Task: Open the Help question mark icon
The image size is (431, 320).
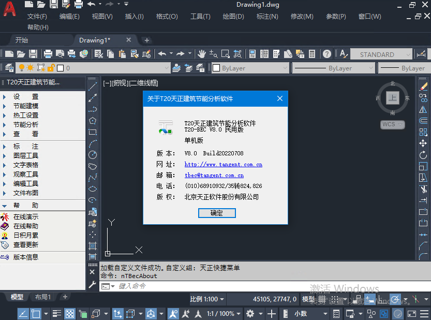Action: click(x=327, y=54)
